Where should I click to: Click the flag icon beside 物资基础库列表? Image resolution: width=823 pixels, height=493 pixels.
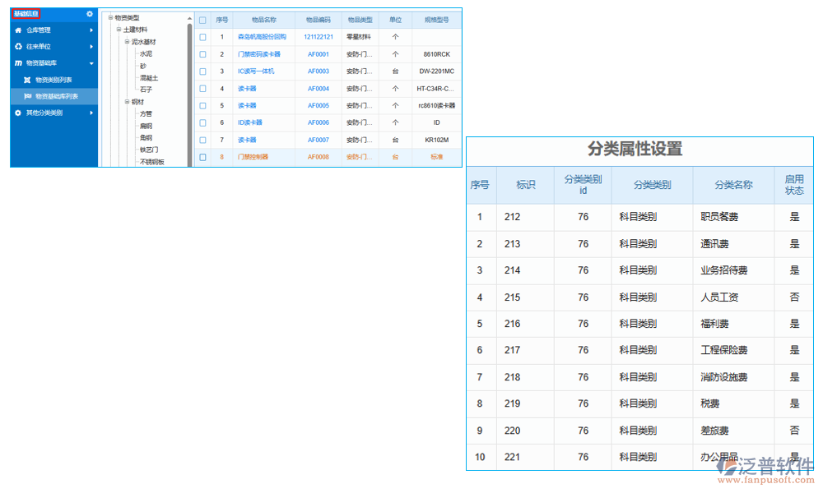27,96
